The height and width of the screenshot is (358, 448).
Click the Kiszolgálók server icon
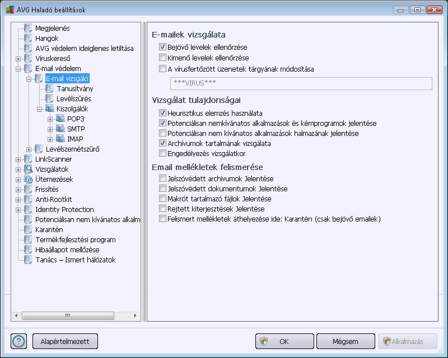tap(50, 109)
